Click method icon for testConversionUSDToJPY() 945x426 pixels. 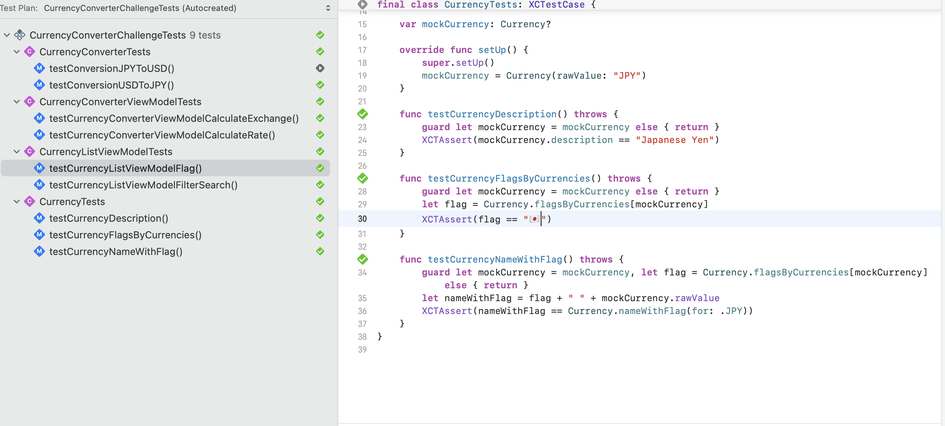[39, 85]
